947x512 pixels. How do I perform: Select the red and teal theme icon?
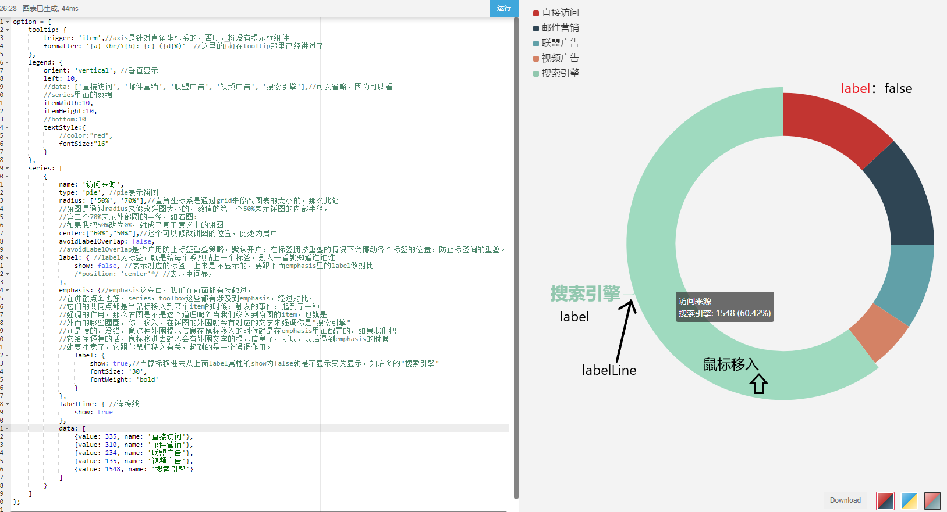point(932,500)
